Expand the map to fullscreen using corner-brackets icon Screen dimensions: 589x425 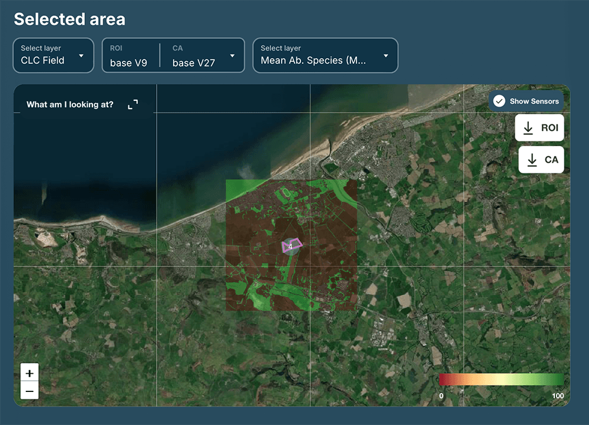tap(133, 104)
